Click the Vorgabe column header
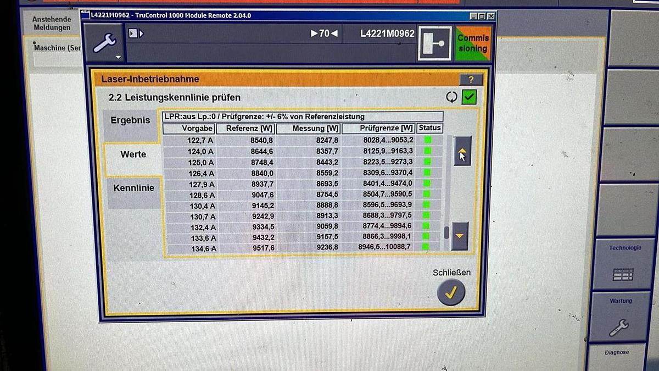Image resolution: width=659 pixels, height=371 pixels. tap(188, 129)
